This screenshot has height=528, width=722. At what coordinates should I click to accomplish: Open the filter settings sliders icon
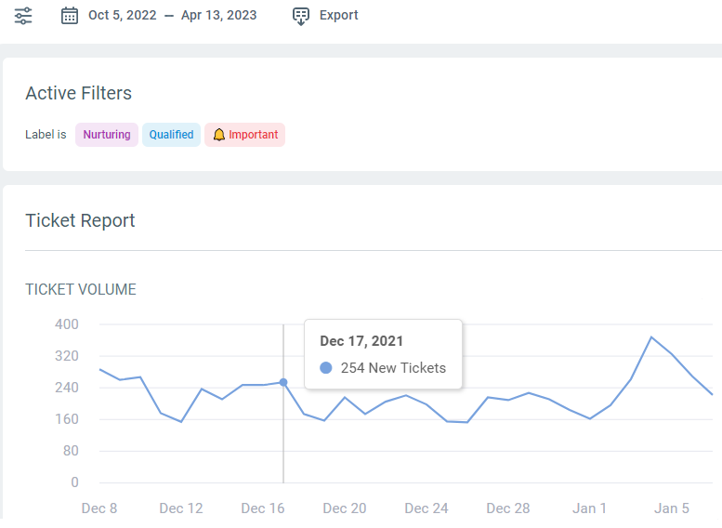coord(23,16)
